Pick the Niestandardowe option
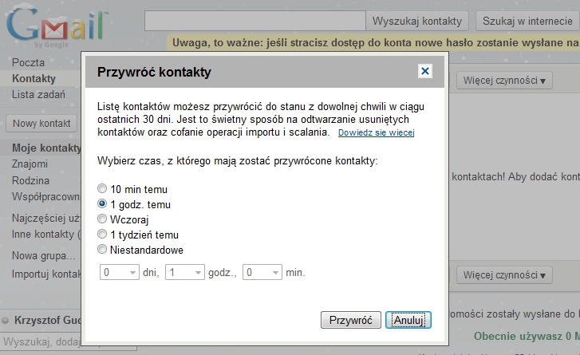580x355 pixels. coord(101,250)
